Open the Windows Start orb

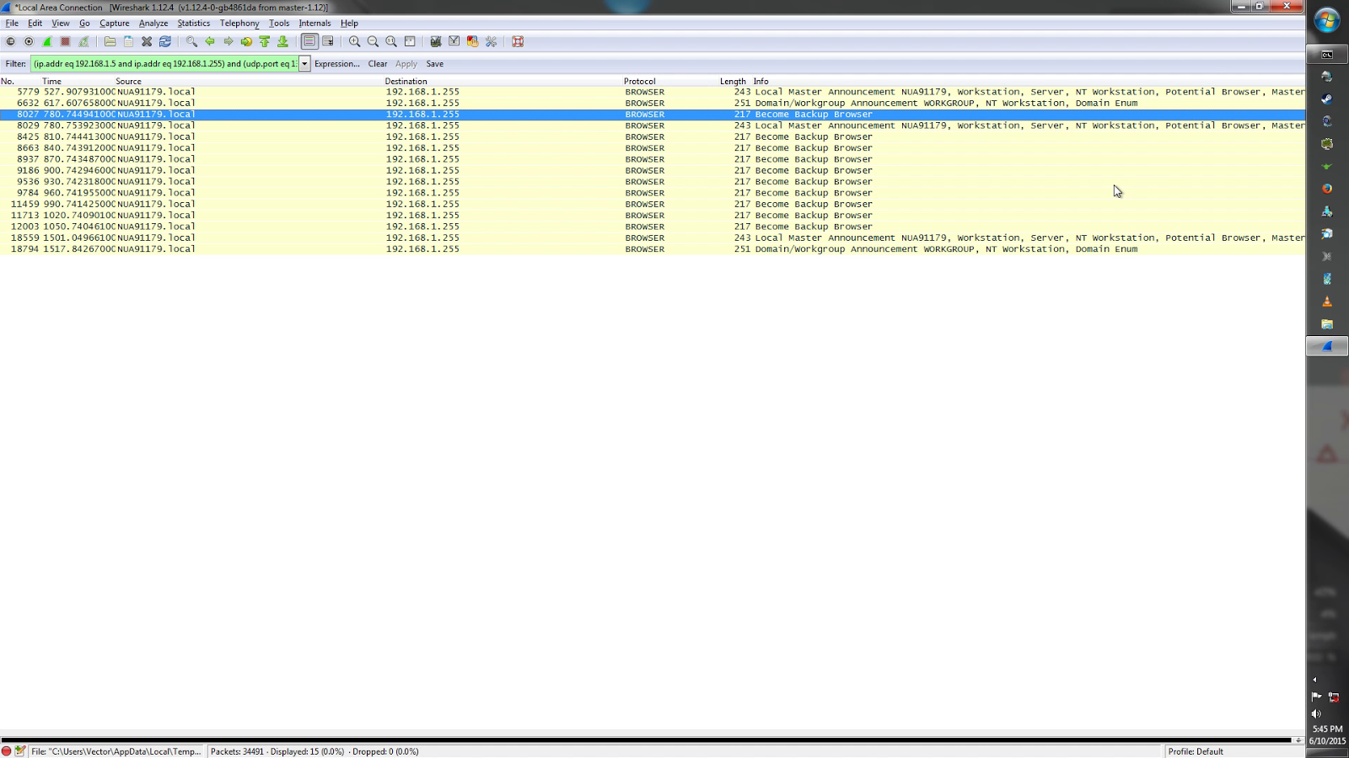1327,20
